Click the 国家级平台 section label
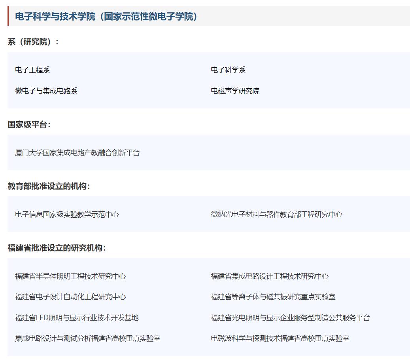 pos(29,124)
